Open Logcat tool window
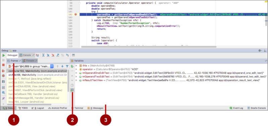The height and width of the screenshot is (126, 268). 38,108
